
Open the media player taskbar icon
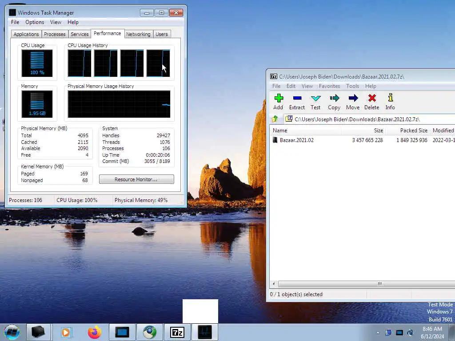66,332
